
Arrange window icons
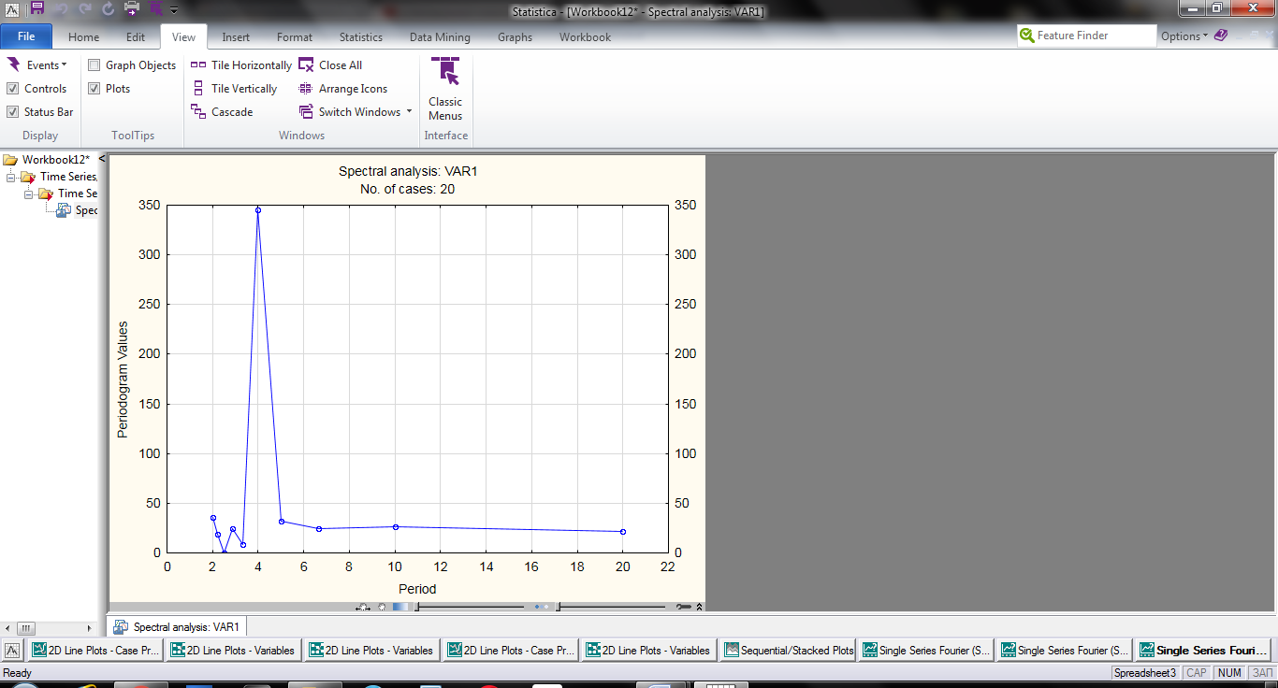pyautogui.click(x=342, y=89)
